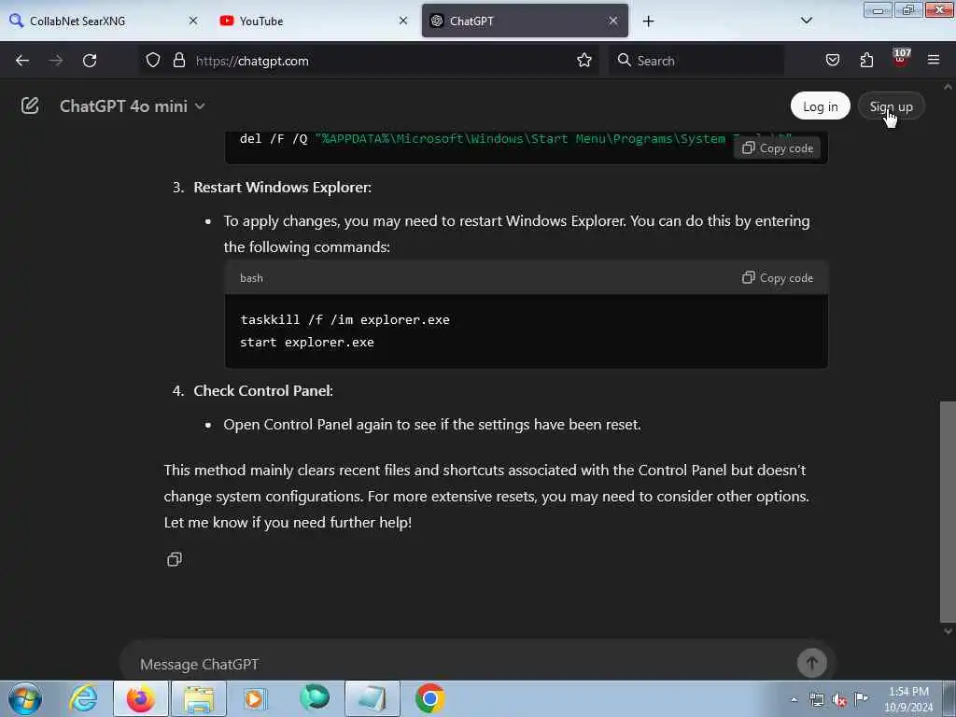Open the ChatGPT 4o mini model dropdown
This screenshot has width=956, height=717.
[x=132, y=106]
